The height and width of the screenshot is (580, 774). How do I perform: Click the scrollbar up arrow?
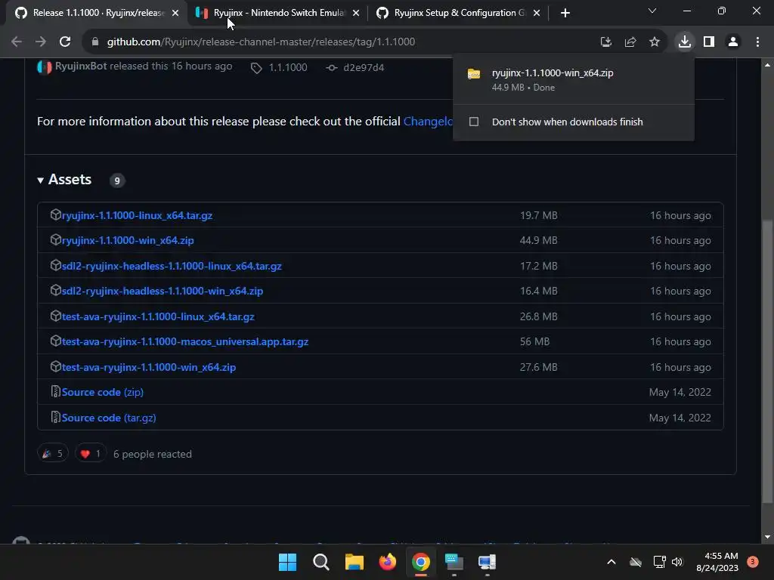(767, 65)
